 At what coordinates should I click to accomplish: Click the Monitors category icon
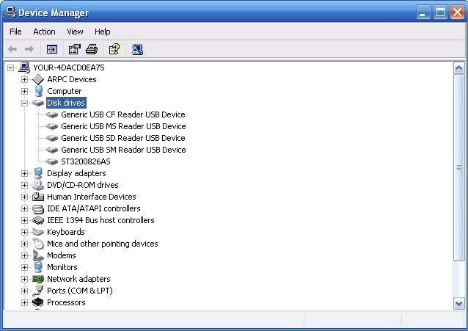(x=38, y=267)
